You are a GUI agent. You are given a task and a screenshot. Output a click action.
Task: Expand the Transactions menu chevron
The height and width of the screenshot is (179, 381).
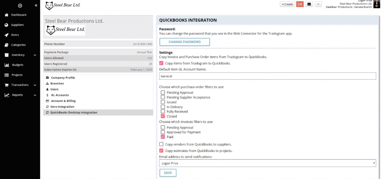(35, 85)
